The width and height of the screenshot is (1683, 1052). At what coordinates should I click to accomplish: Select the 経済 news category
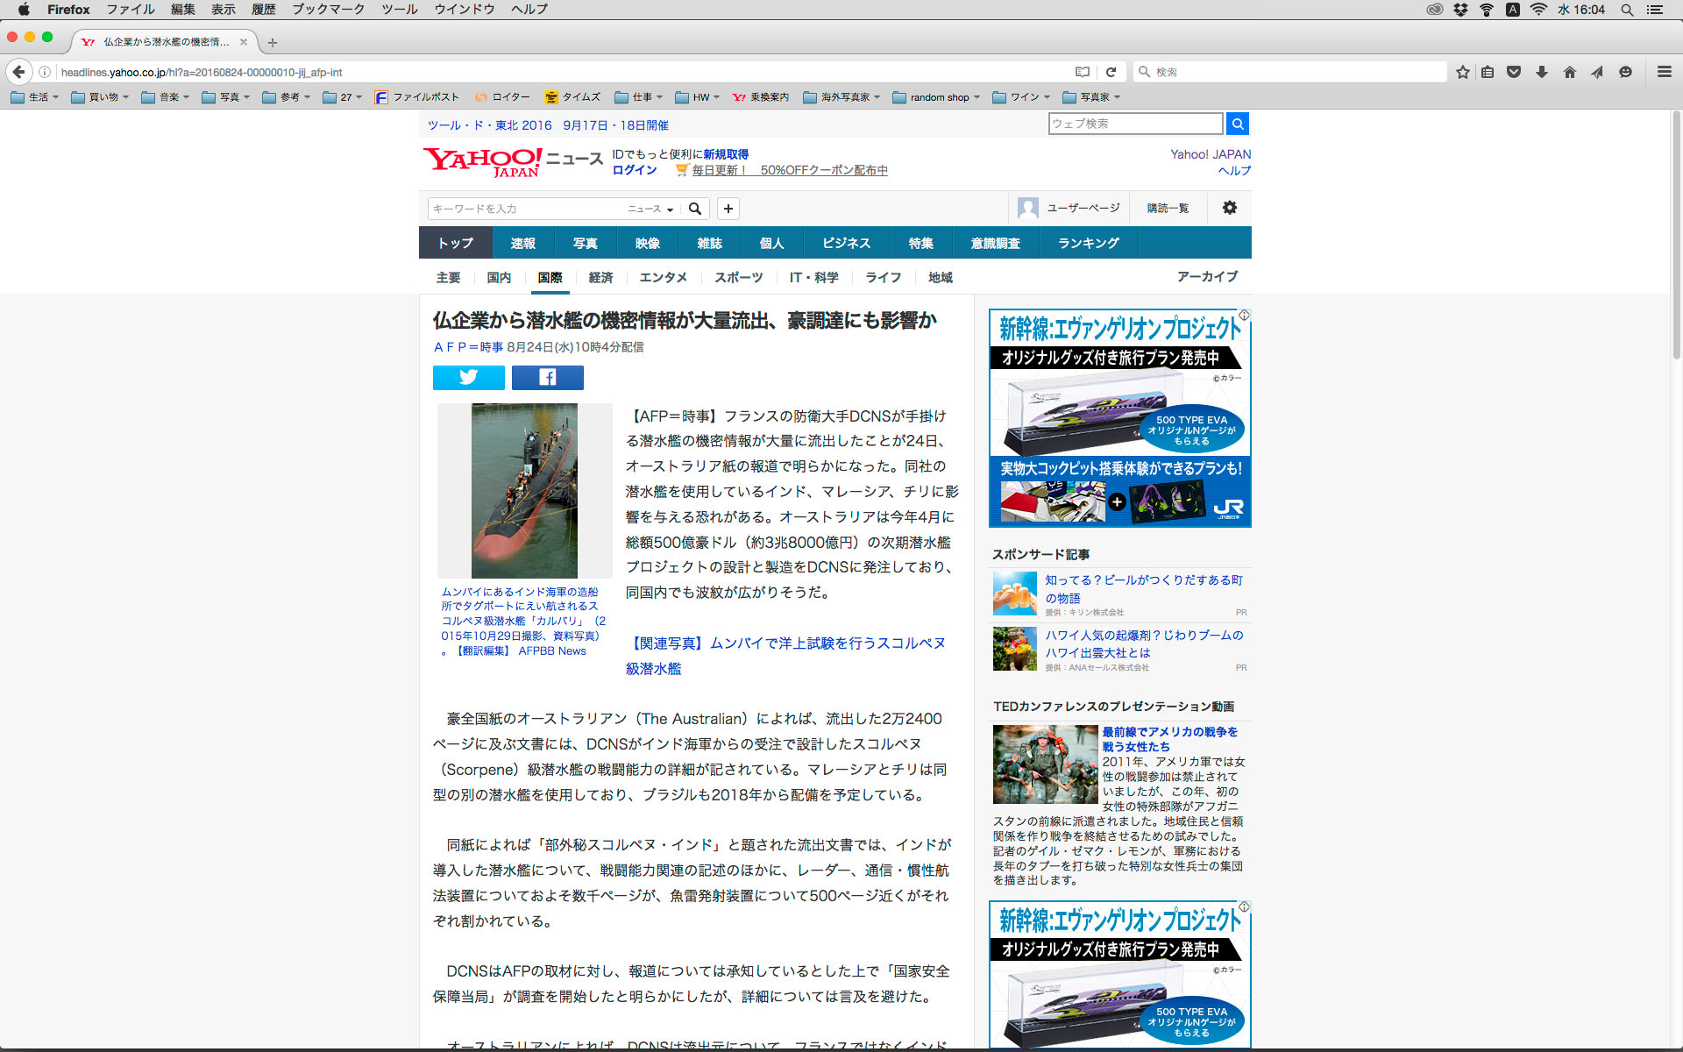point(600,277)
